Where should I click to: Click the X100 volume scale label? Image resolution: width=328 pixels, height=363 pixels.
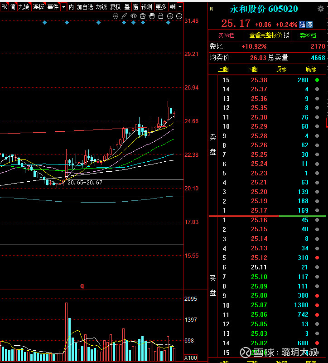pyautogui.click(x=191, y=358)
